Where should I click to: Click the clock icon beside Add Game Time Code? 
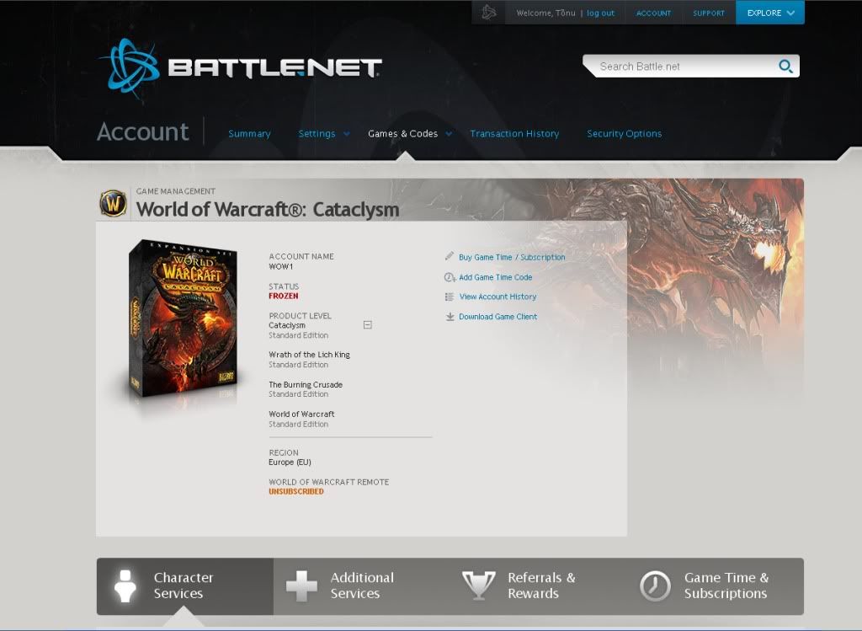click(450, 277)
